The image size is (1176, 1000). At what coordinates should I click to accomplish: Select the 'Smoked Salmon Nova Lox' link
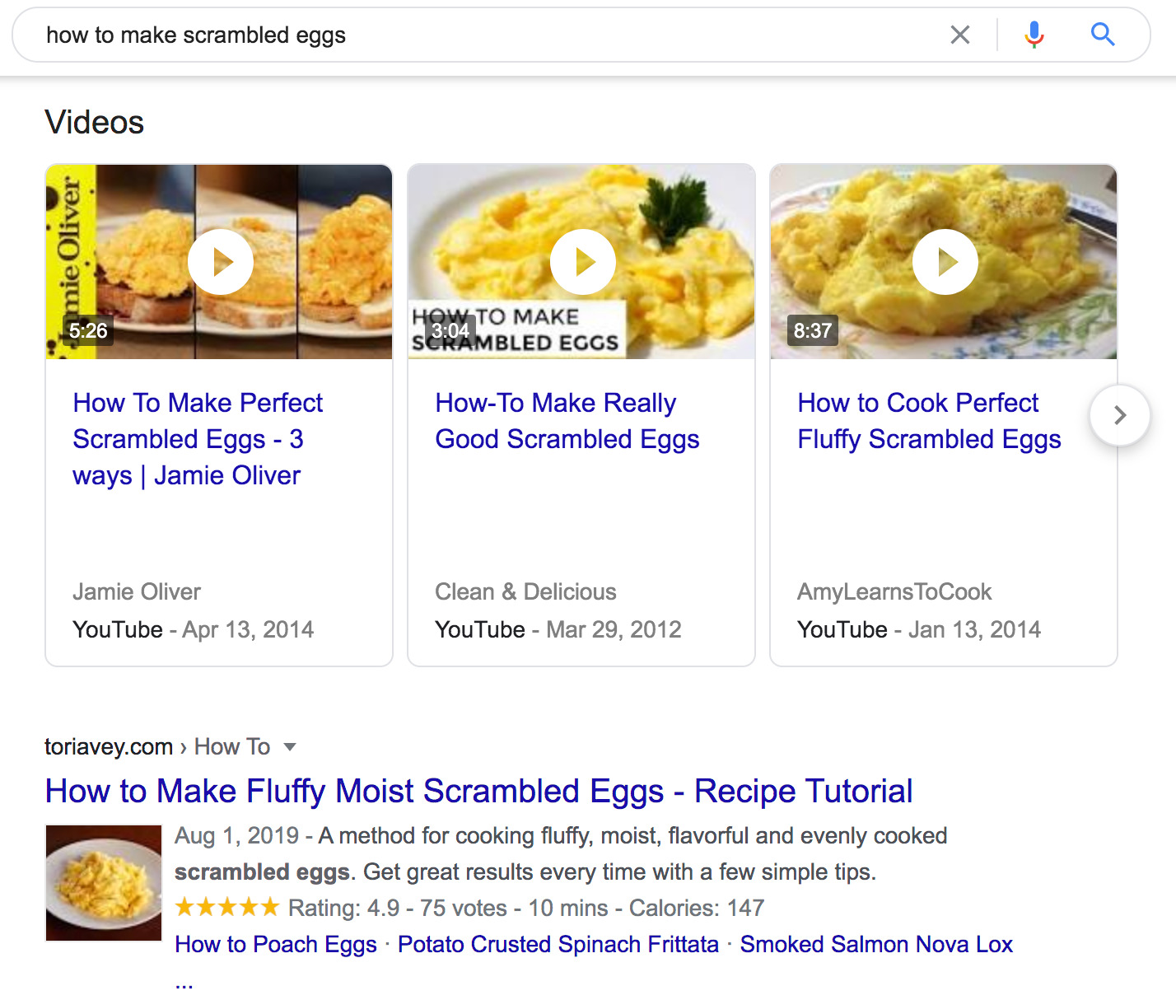point(877,945)
